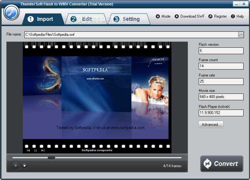Click the Flash Player ActiveX version field
250x180 pixels.
[x=221, y=113]
